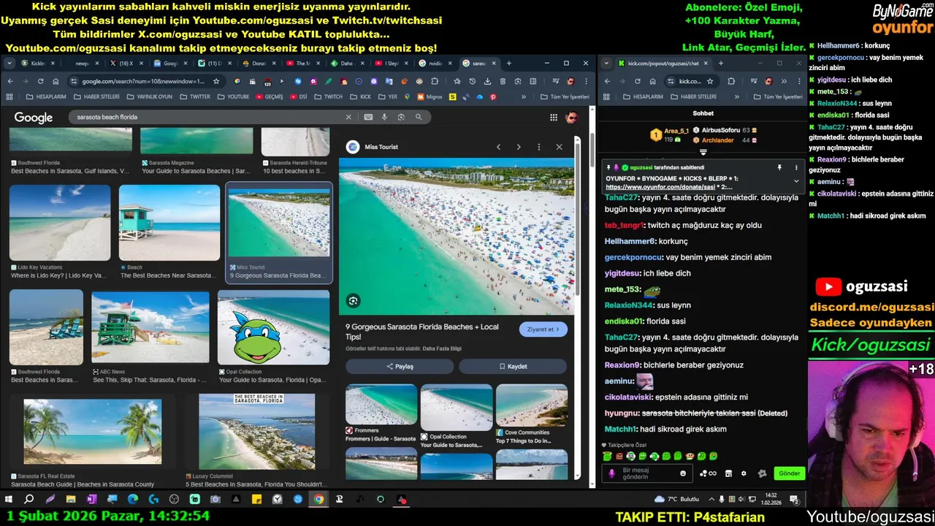The width and height of the screenshot is (935, 526).
Task: Unpin the pinned message in Kick chat
Action: point(779,167)
